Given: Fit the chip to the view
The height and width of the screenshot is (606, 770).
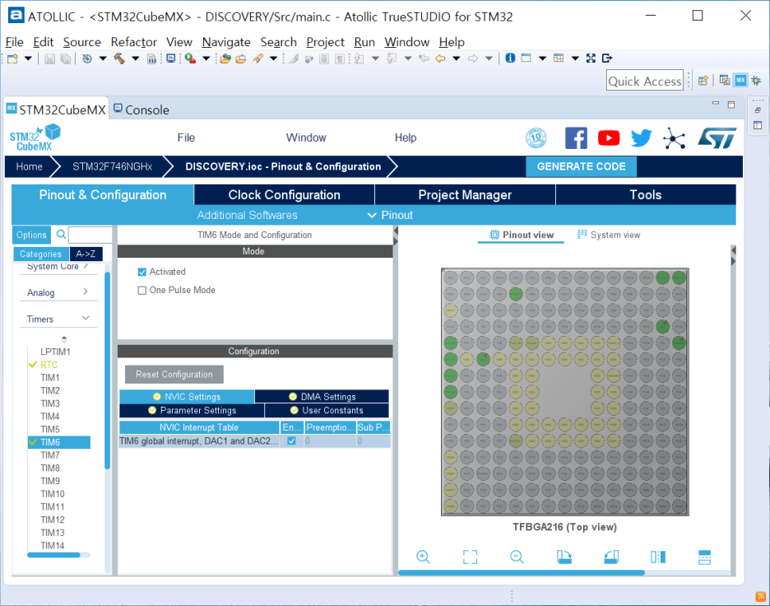Looking at the screenshot, I should click(x=470, y=557).
